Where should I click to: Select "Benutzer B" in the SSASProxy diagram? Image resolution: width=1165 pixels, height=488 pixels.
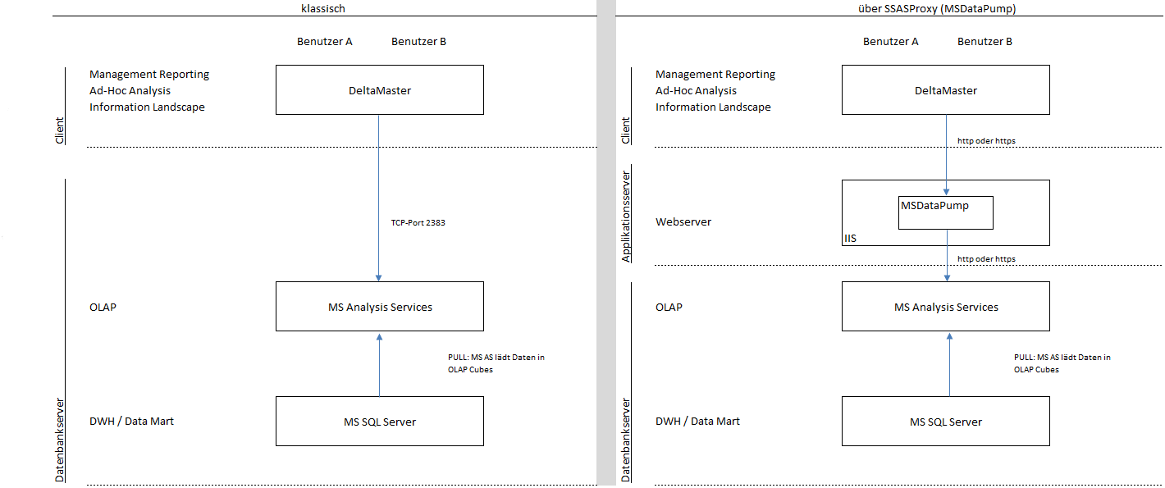coord(985,41)
